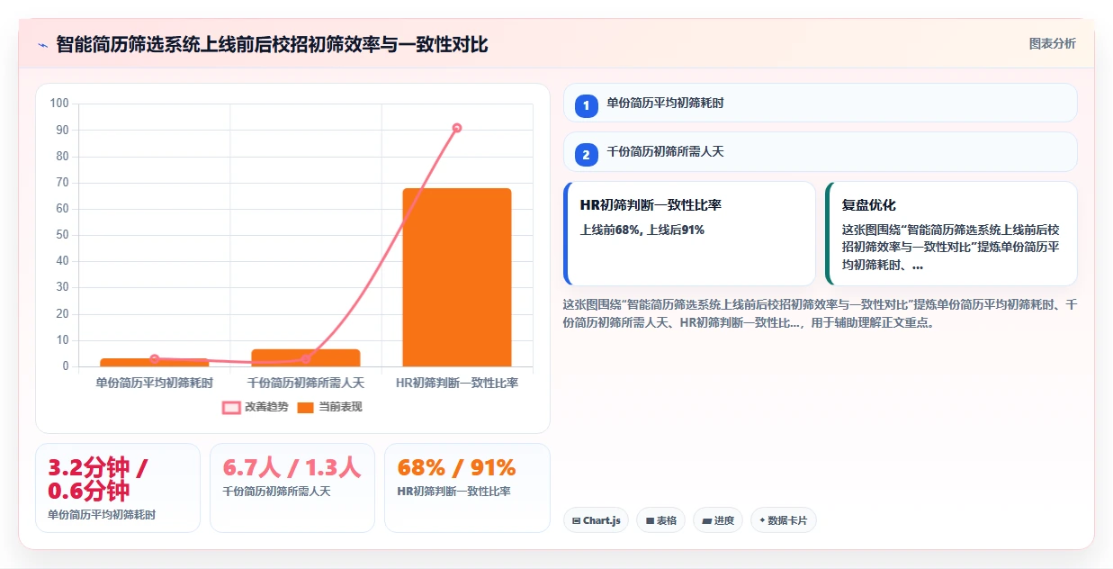Click the tall orange HR初筛判断一致性比率 bar
The image size is (1113, 569).
coord(457,277)
